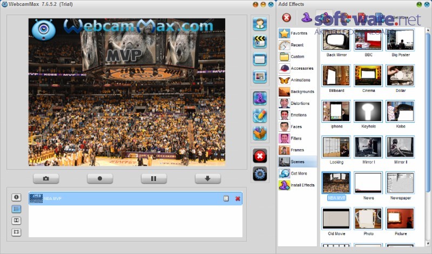Choose the Mirror II scene thumbnail
Screen dimensions: 432x254
point(400,147)
